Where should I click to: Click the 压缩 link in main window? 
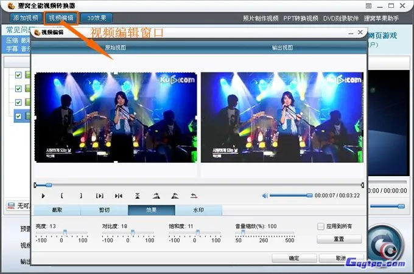click(x=12, y=40)
